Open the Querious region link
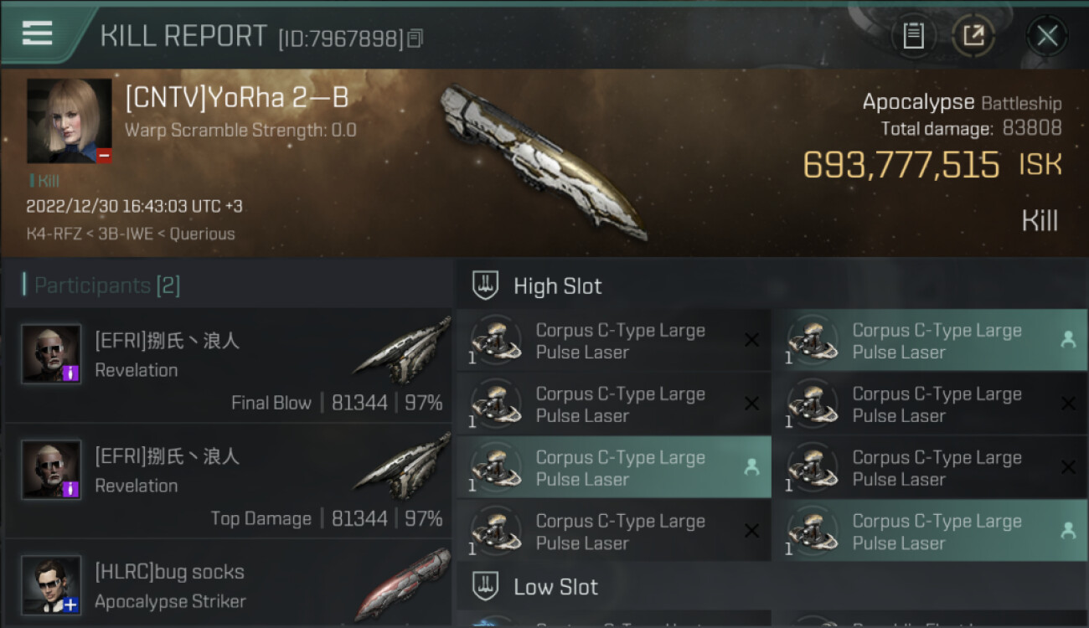Screen dimensions: 1089x628 (x=202, y=234)
